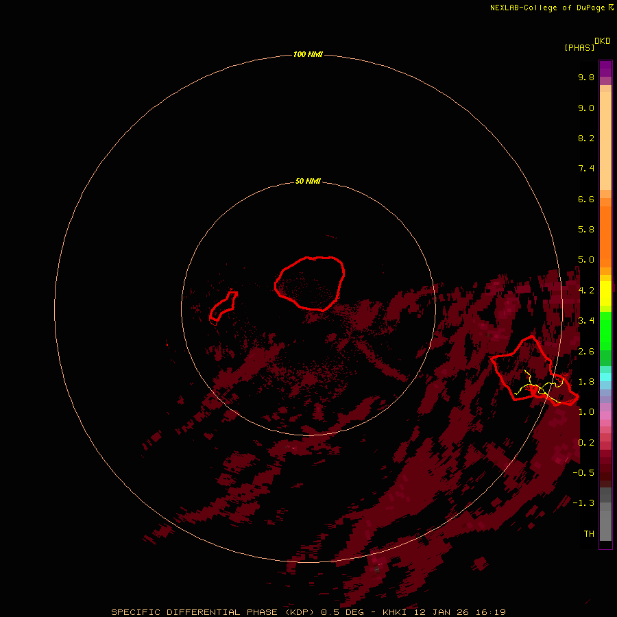Click the yellow segment of the color bar
Viewport: 617px width, 617px height.
pyautogui.click(x=605, y=293)
